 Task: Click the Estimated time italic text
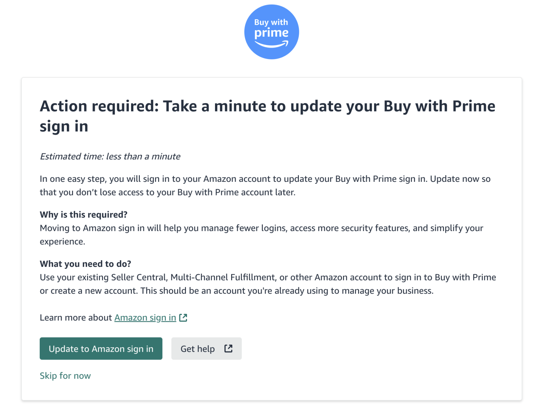pos(110,156)
